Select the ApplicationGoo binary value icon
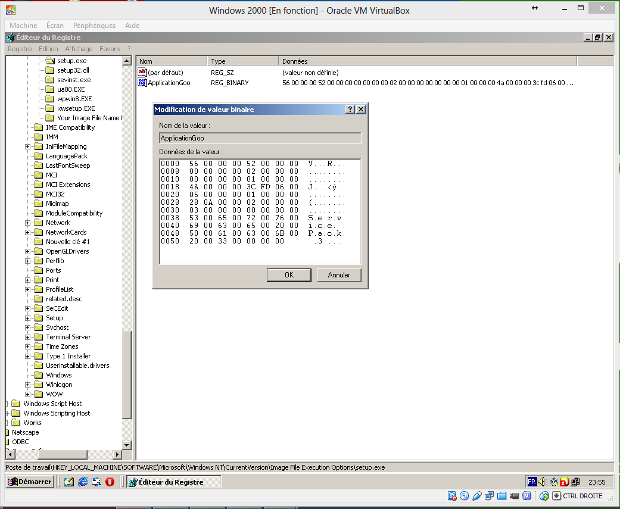Screen dimensions: 620x509 click(142, 83)
